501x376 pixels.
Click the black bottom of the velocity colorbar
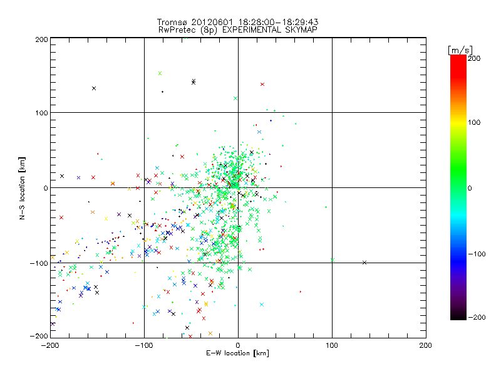click(458, 315)
